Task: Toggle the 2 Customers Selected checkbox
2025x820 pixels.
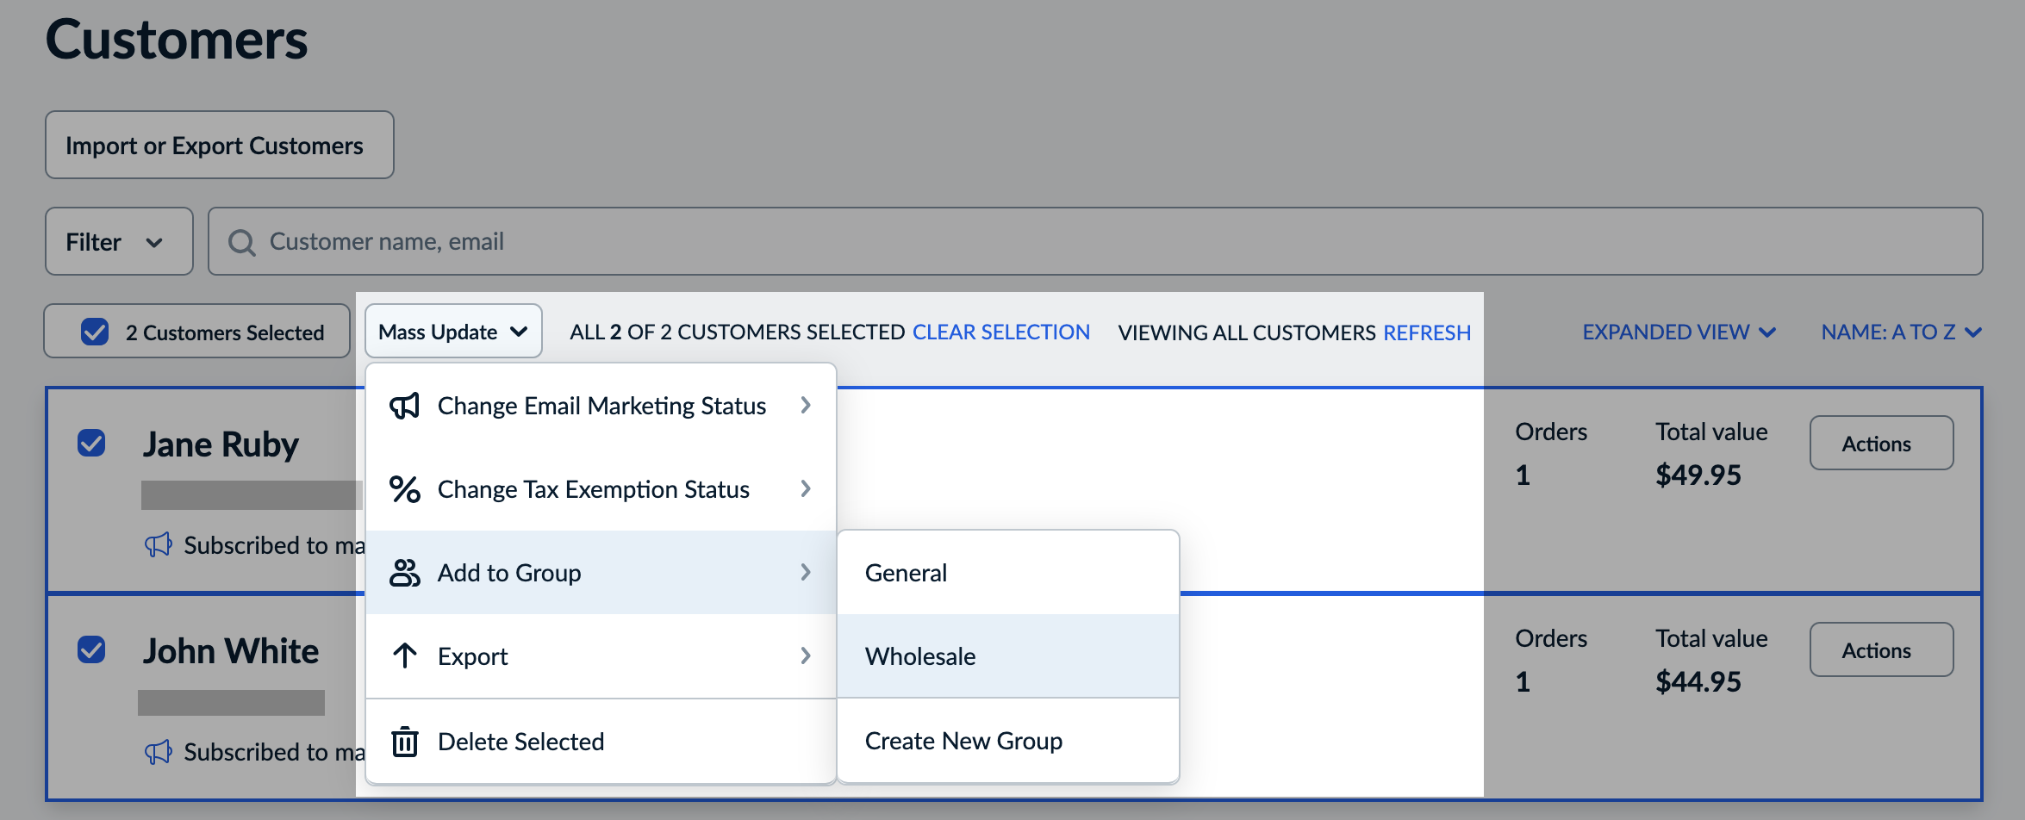Action: coord(94,331)
